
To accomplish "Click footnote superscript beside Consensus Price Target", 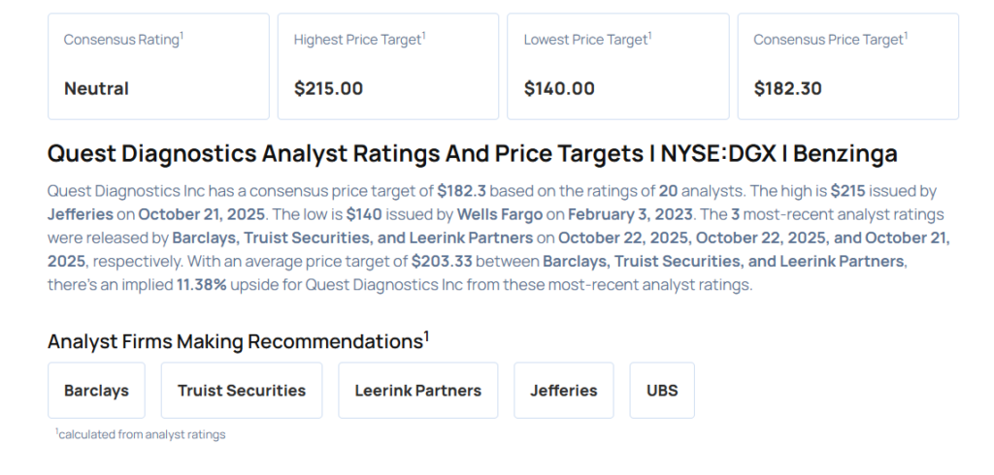I will tap(907, 36).
